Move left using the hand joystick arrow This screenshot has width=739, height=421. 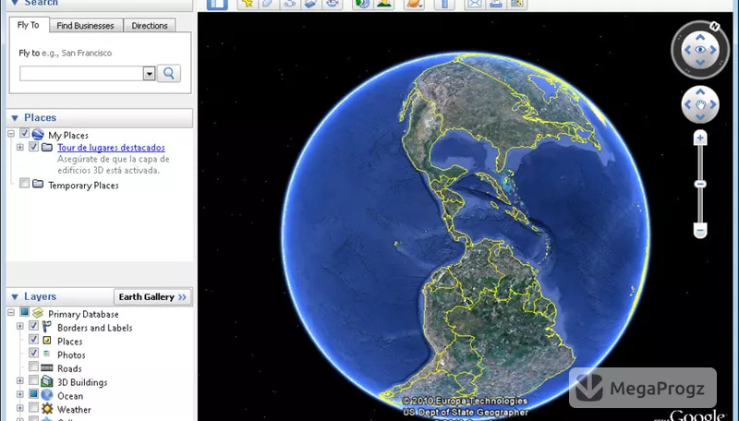click(687, 104)
